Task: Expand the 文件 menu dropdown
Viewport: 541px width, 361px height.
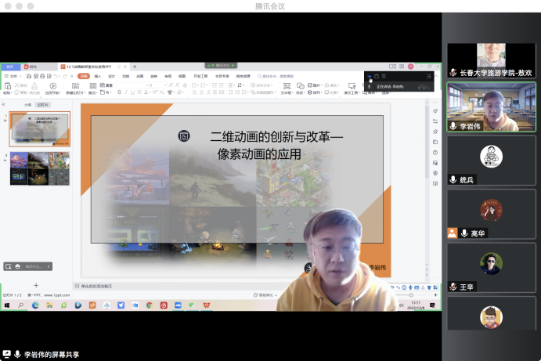Action: click(x=20, y=76)
